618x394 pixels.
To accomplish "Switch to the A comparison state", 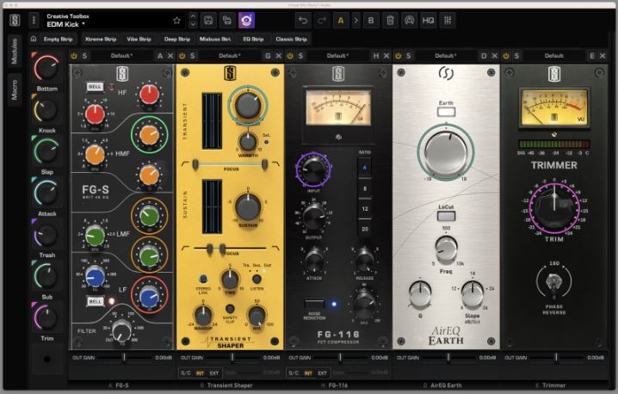I will tap(341, 20).
